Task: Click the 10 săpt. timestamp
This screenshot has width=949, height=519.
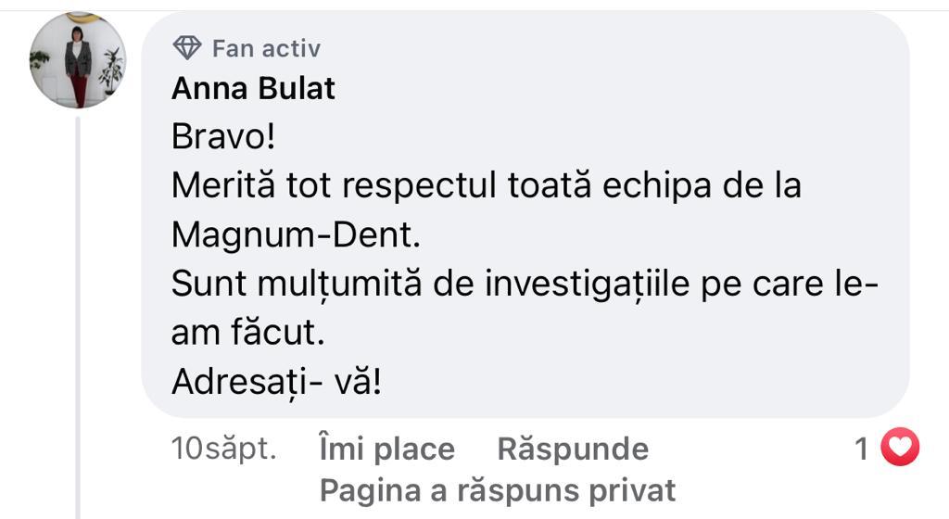Action: (x=224, y=449)
